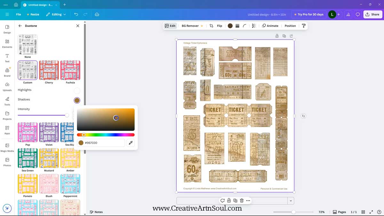Open the zoom percentage 72% menu

click(322, 212)
